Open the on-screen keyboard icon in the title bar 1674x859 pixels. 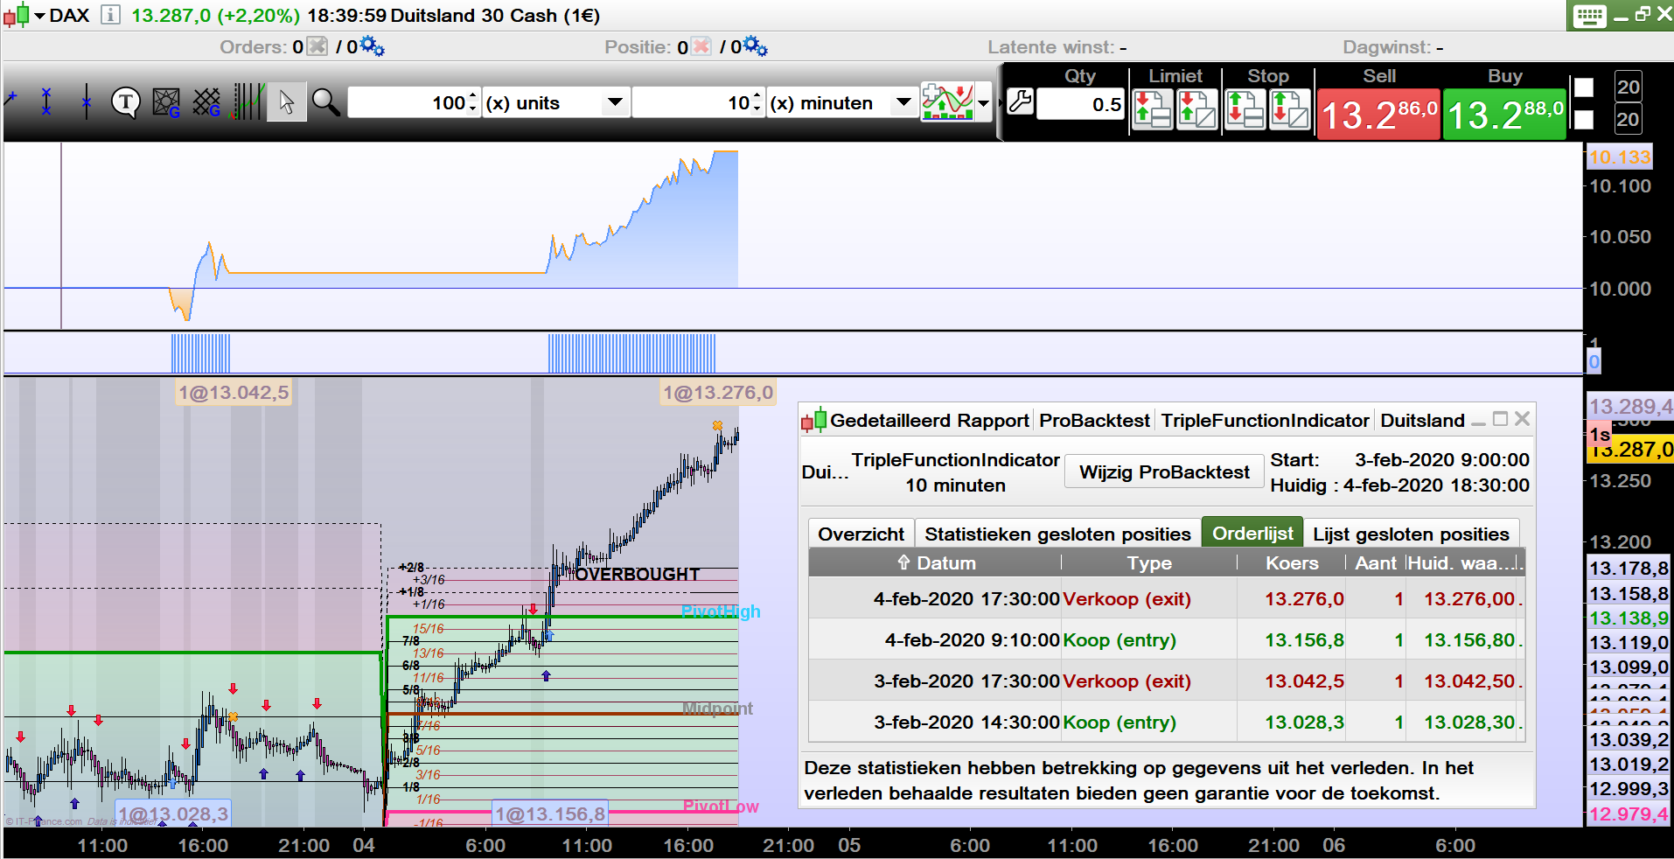tap(1589, 17)
